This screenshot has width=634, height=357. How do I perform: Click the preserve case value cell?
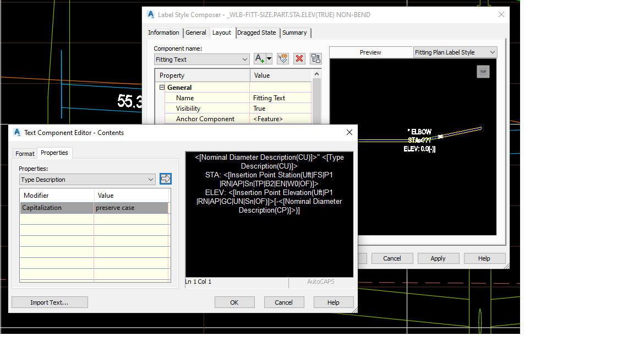click(x=131, y=208)
